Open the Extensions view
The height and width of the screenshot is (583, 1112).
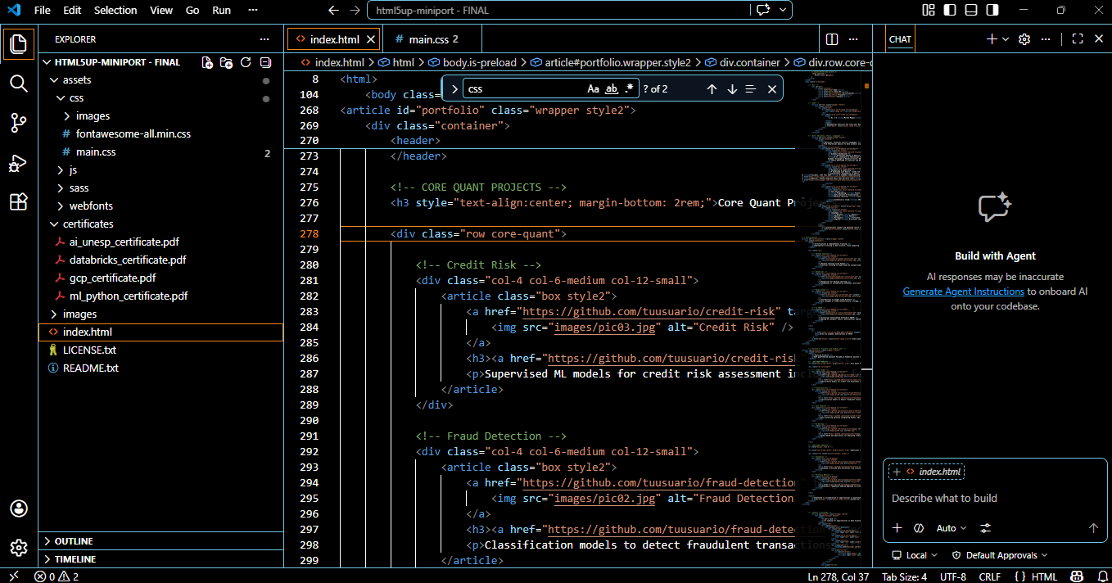point(18,201)
